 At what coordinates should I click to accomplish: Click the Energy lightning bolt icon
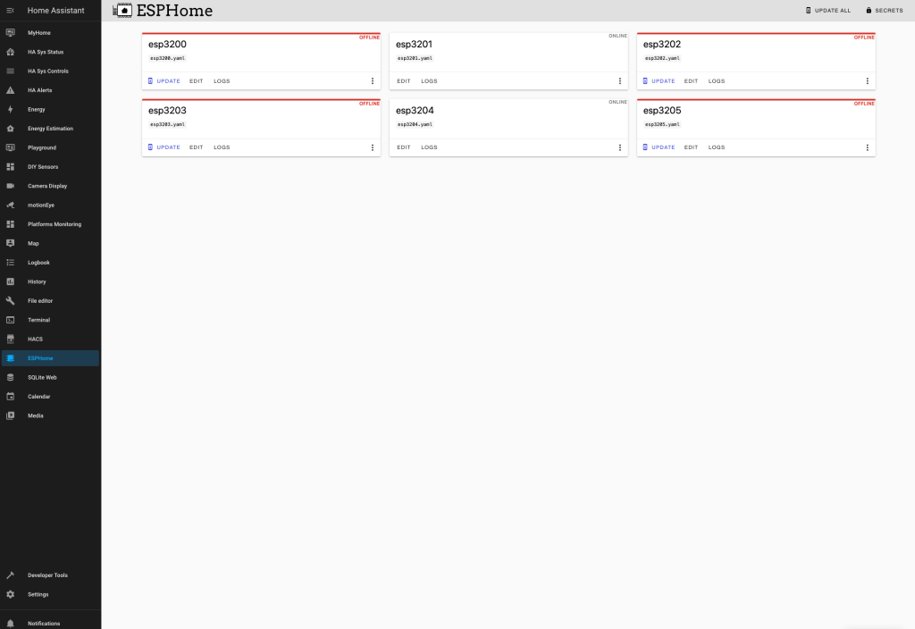coord(11,110)
